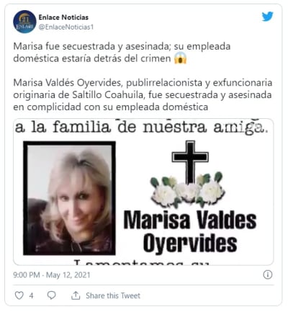
Task: Open the info circle icon
Action: click(x=268, y=275)
